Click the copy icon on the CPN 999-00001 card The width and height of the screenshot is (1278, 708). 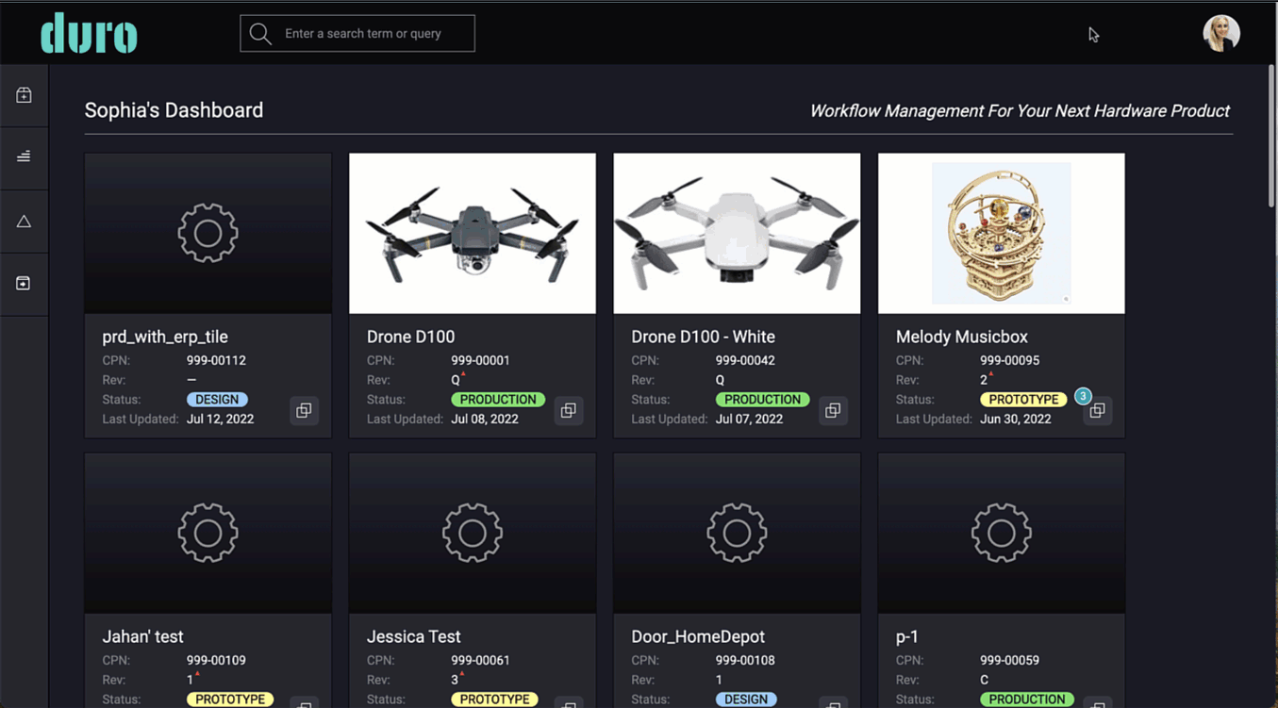click(x=568, y=411)
